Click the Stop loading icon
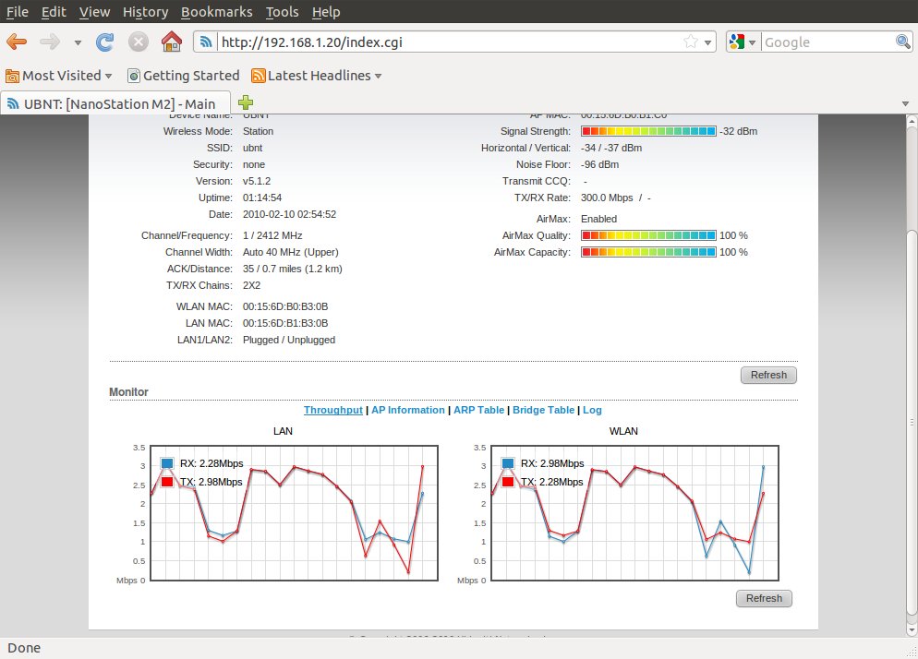The height and width of the screenshot is (659, 918). coord(138,42)
